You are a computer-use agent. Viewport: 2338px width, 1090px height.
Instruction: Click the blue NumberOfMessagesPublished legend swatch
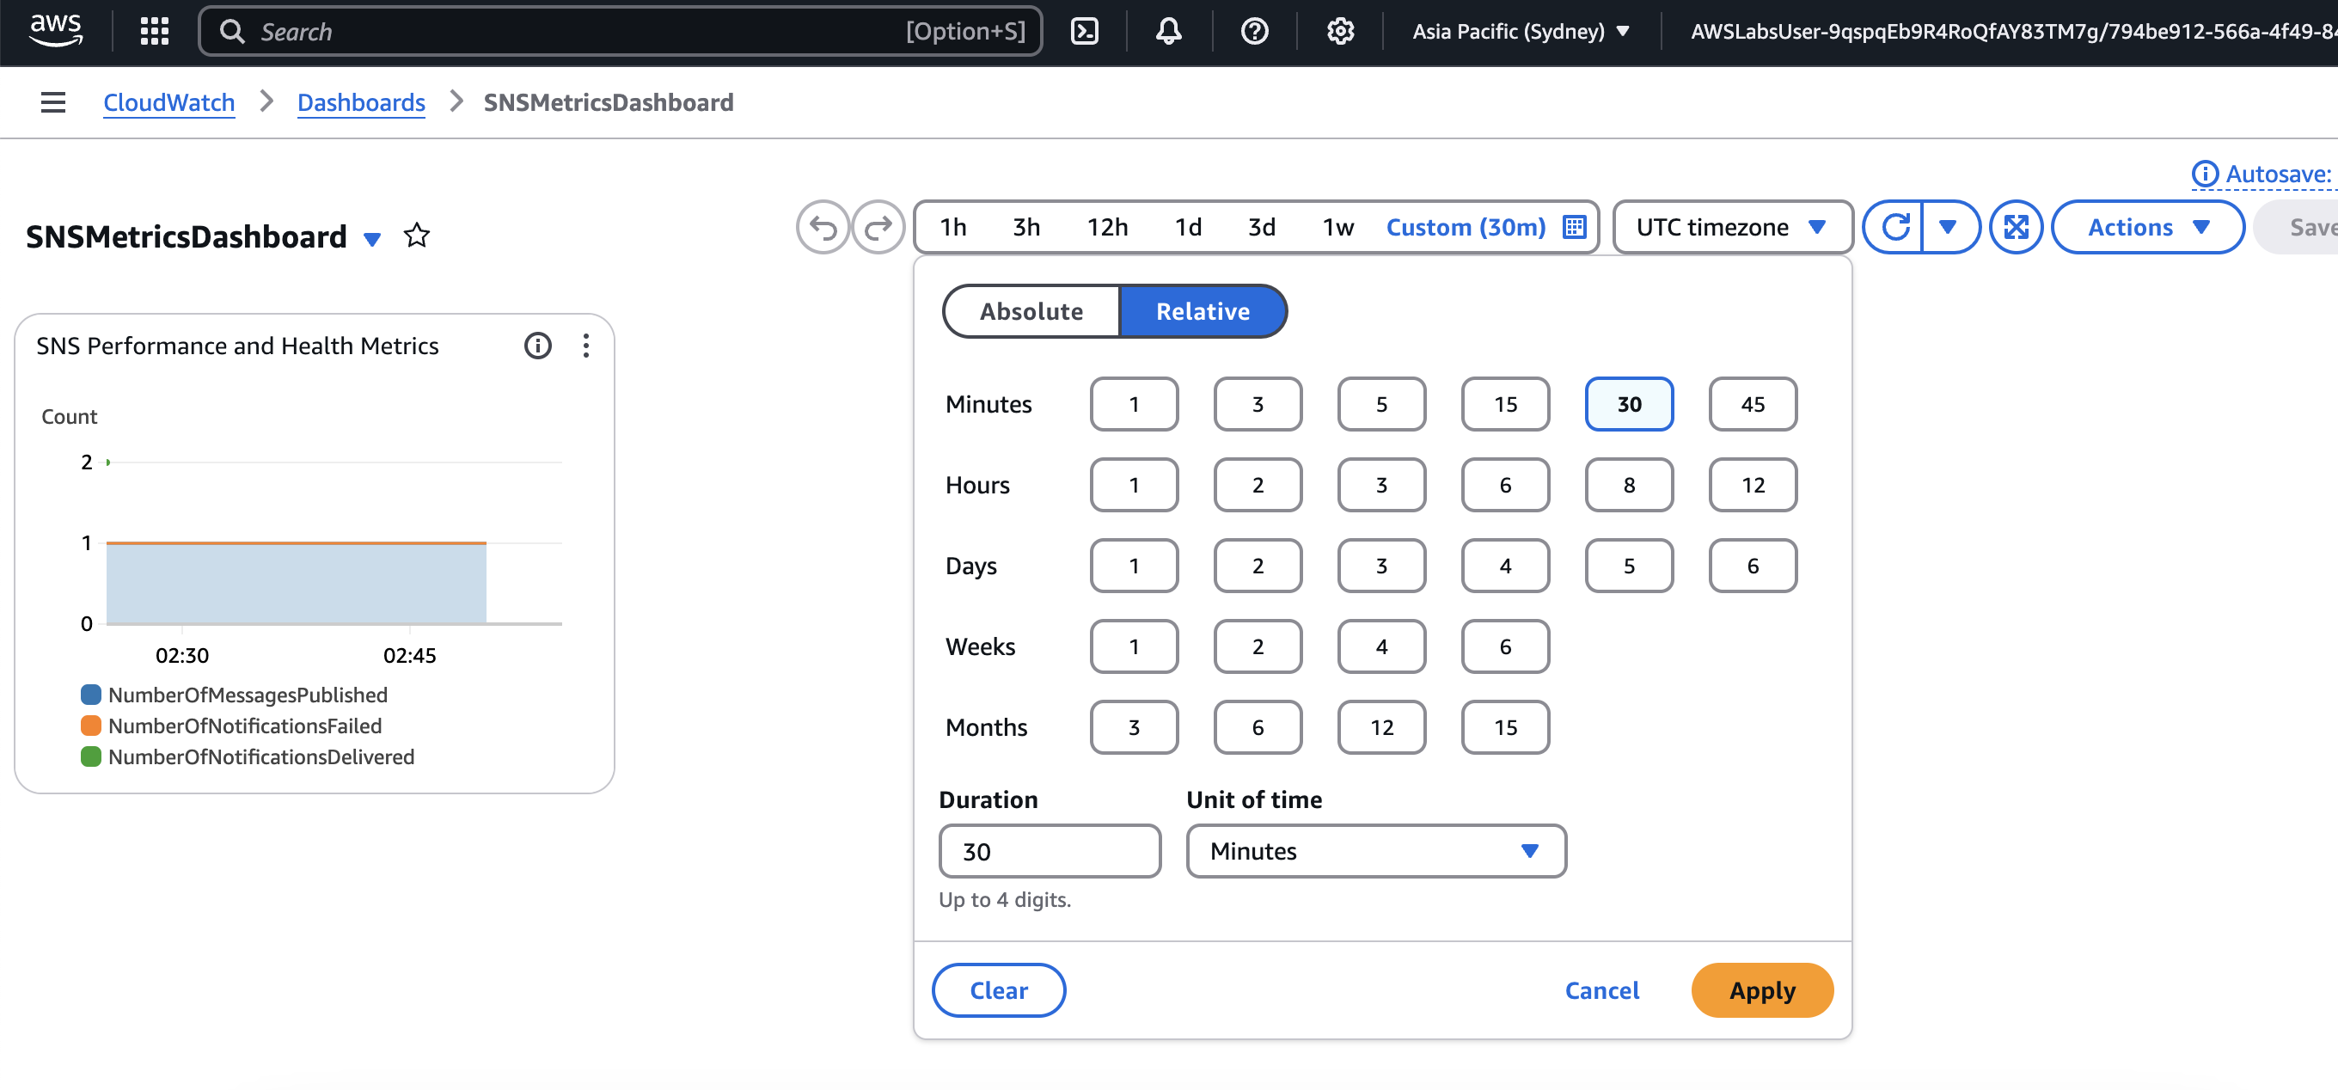click(91, 695)
